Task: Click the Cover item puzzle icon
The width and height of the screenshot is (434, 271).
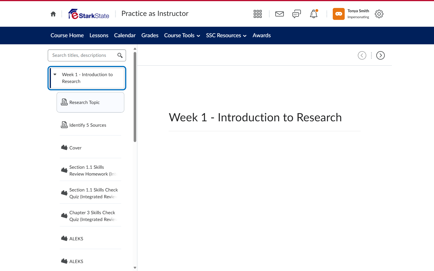Action: click(x=64, y=147)
